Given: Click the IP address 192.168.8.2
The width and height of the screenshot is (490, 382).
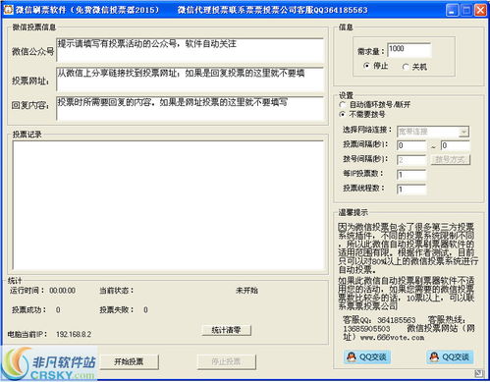Looking at the screenshot, I should coord(74,334).
